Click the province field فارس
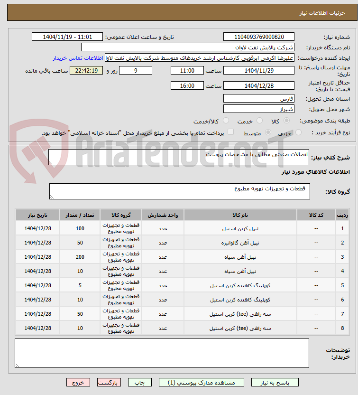The width and height of the screenshot is (358, 395). [258, 98]
